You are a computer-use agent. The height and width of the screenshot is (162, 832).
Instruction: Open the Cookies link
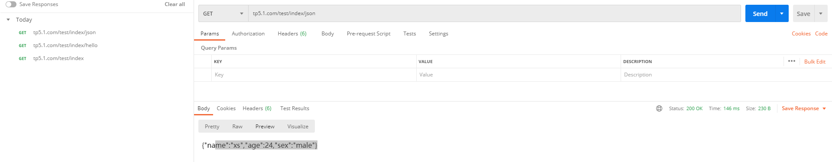coord(801,34)
